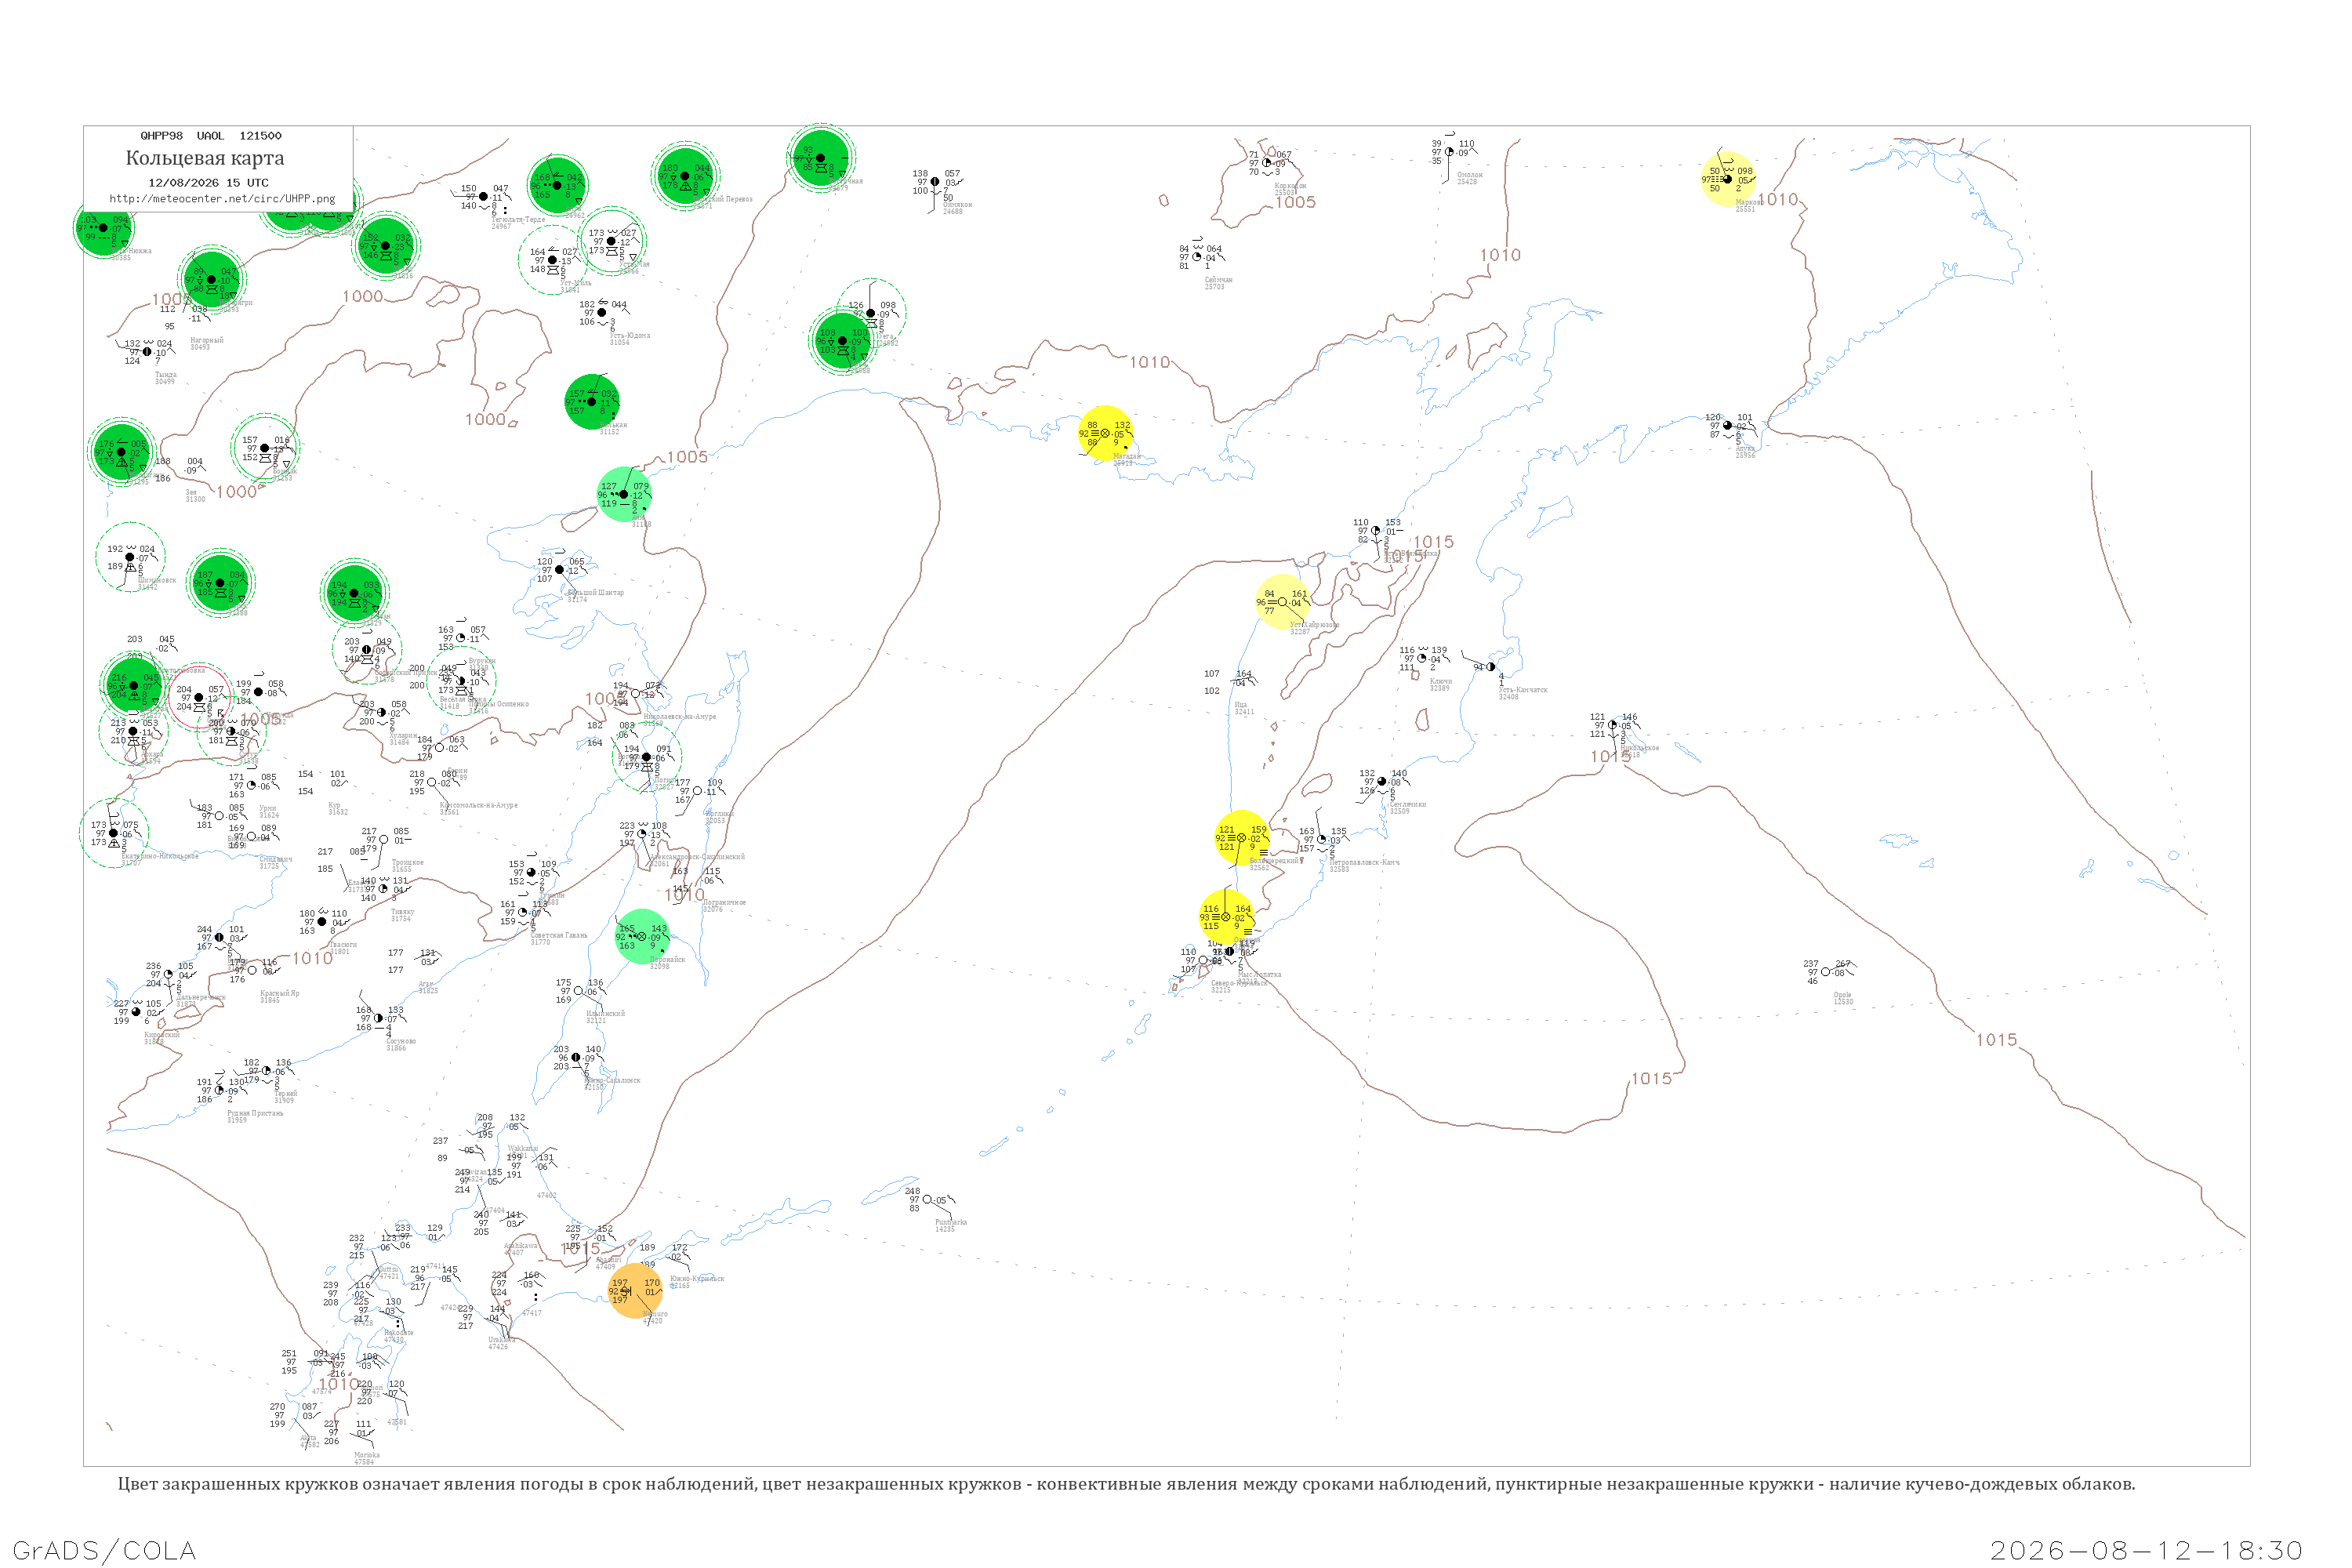Click the station label "Апука 25956"
The height and width of the screenshot is (1568, 2352).
(x=1745, y=452)
